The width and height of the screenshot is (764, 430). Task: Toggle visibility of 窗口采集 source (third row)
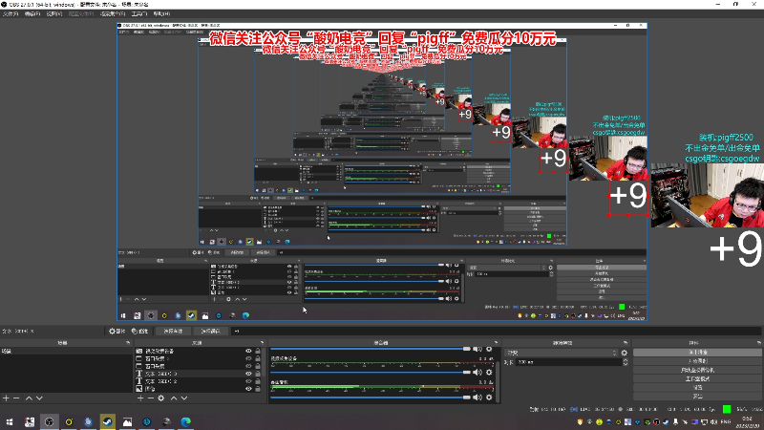pyautogui.click(x=248, y=366)
